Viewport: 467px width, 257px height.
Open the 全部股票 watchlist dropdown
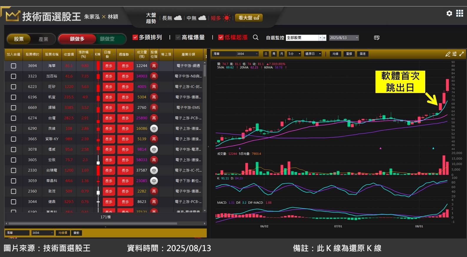click(x=320, y=38)
